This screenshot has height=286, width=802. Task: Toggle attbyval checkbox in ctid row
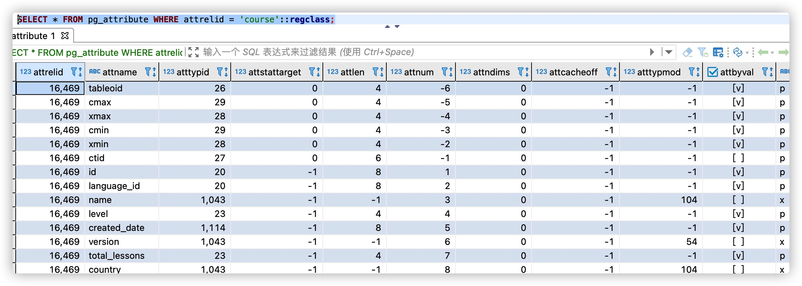[738, 158]
